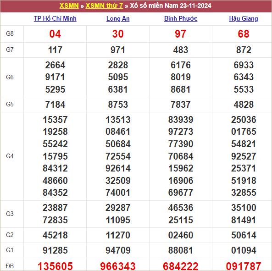
Task: Click special prize 966343
Action: 118,266
